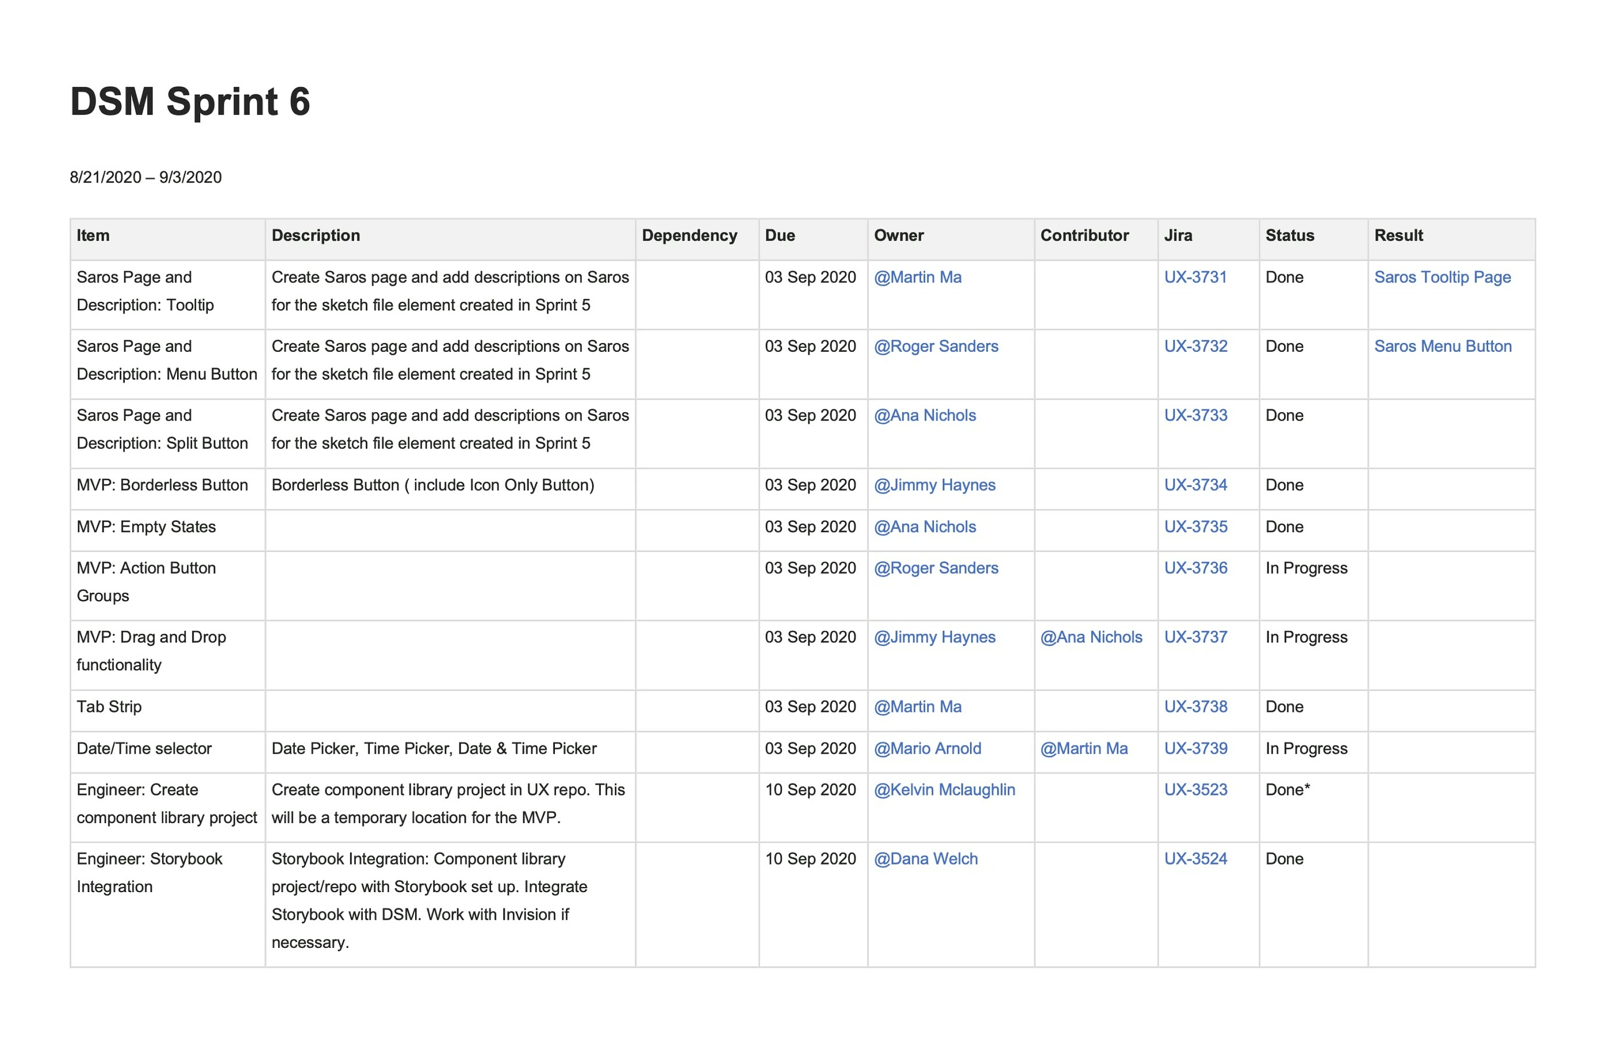Click @Ana Nichols contributor on Drag and Drop

[x=1091, y=637]
